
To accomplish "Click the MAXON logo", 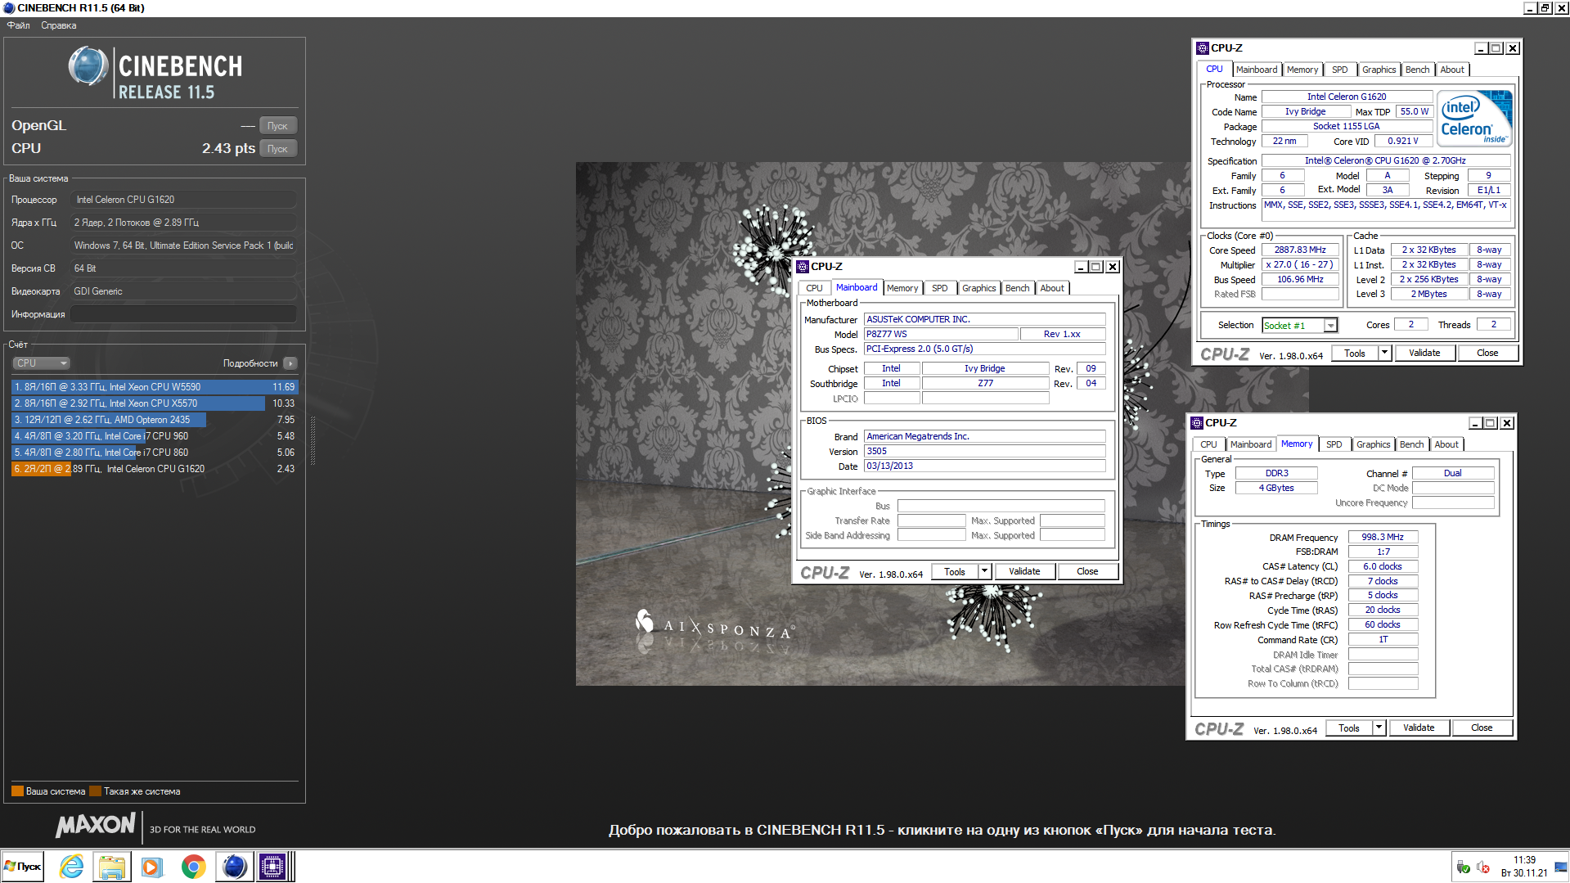I will click(96, 825).
